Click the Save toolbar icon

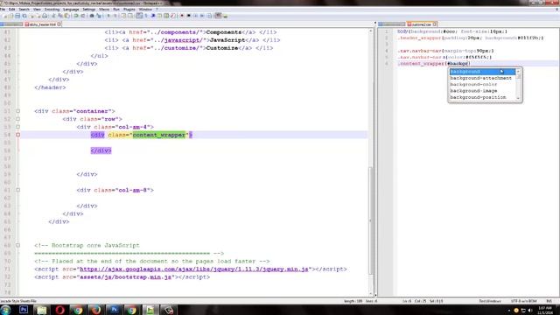pyautogui.click(x=17, y=16)
